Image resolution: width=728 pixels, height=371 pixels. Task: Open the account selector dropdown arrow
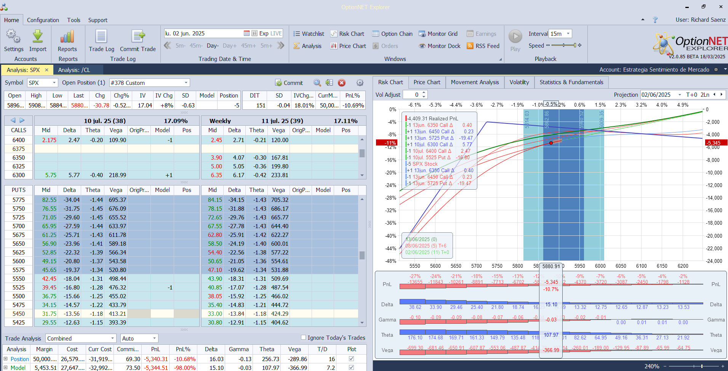point(725,69)
